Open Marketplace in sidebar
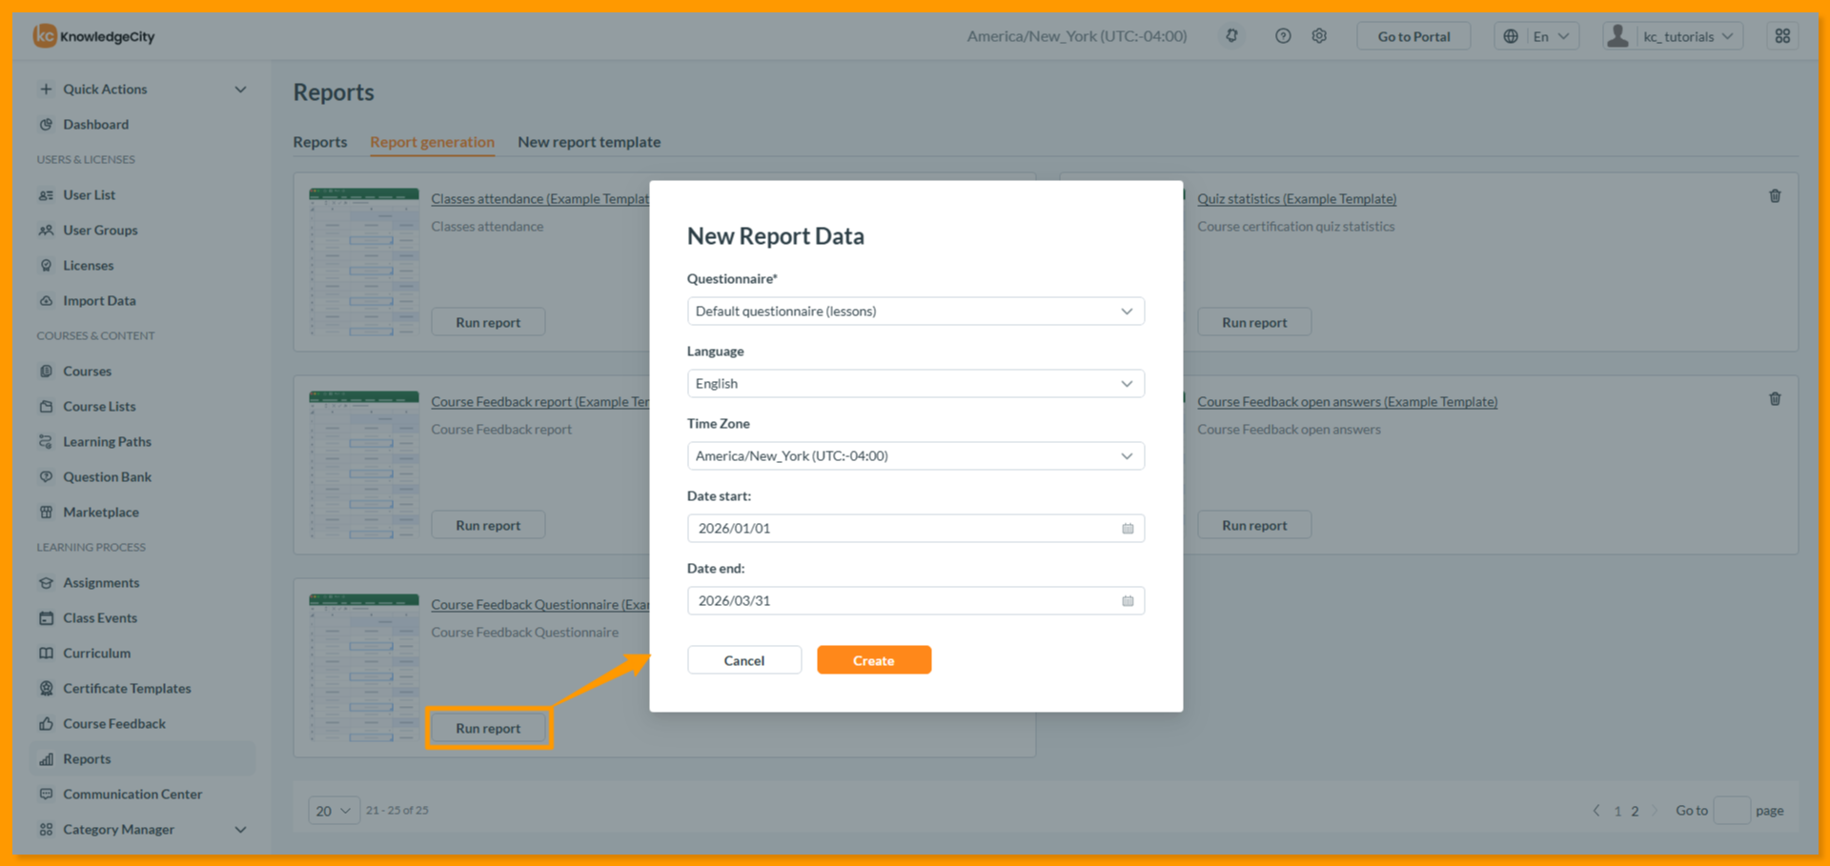Screen dimensions: 1830x866 [100, 513]
